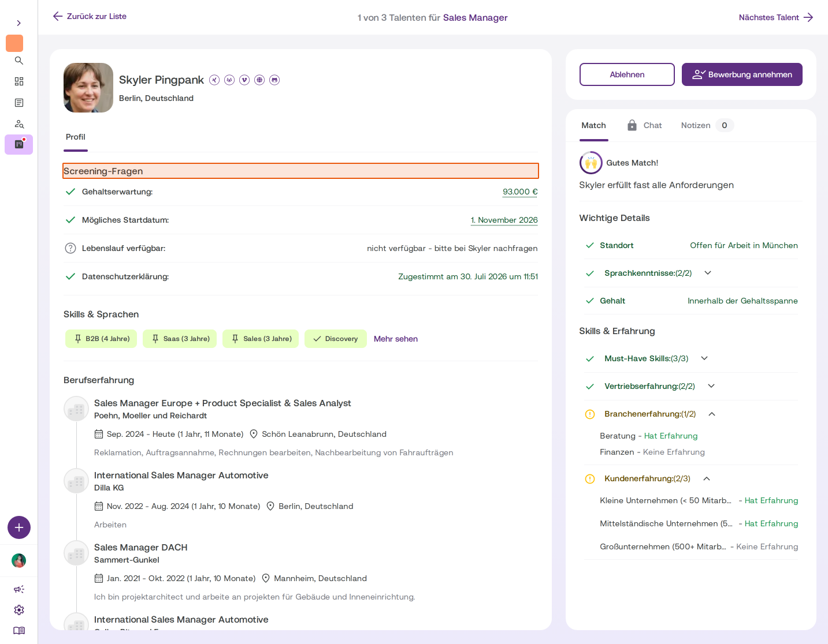The width and height of the screenshot is (828, 644).
Task: Open Skyler's Xing profile icon
Action: coord(214,80)
